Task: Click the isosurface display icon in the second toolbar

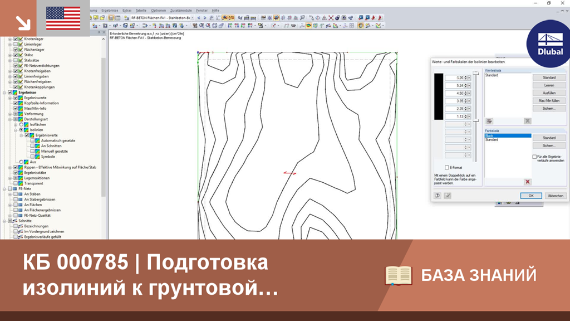Action: [308, 26]
